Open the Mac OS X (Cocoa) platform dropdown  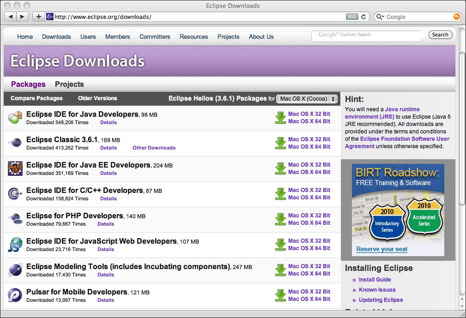[x=307, y=99]
